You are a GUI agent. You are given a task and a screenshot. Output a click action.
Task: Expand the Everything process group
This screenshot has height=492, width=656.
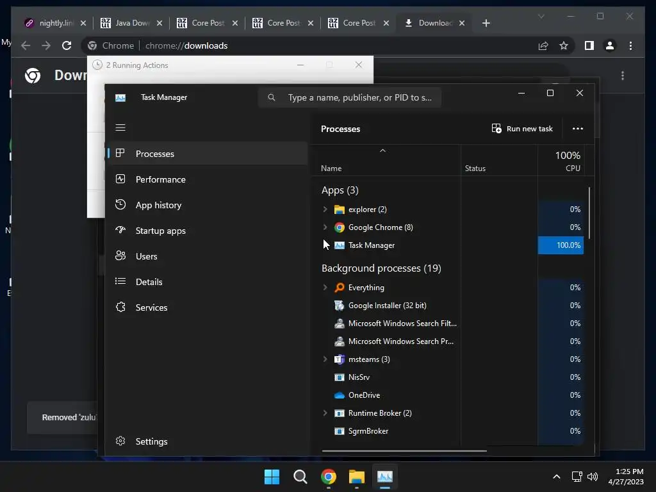(x=325, y=288)
